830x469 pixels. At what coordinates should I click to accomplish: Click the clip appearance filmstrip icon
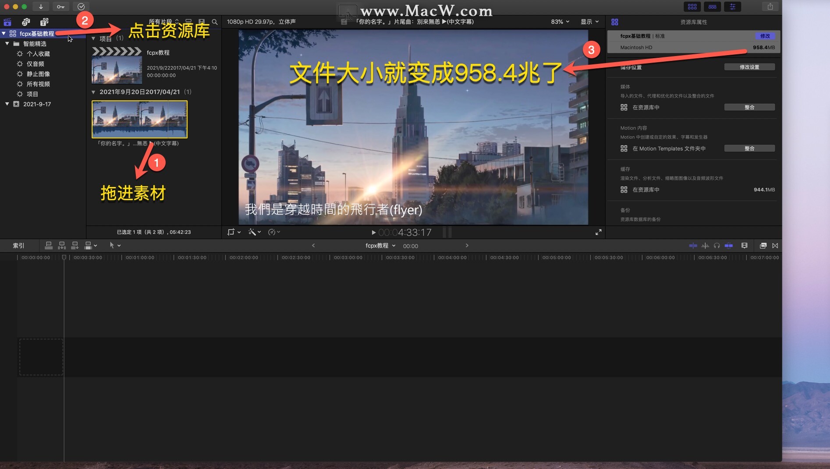pos(202,21)
